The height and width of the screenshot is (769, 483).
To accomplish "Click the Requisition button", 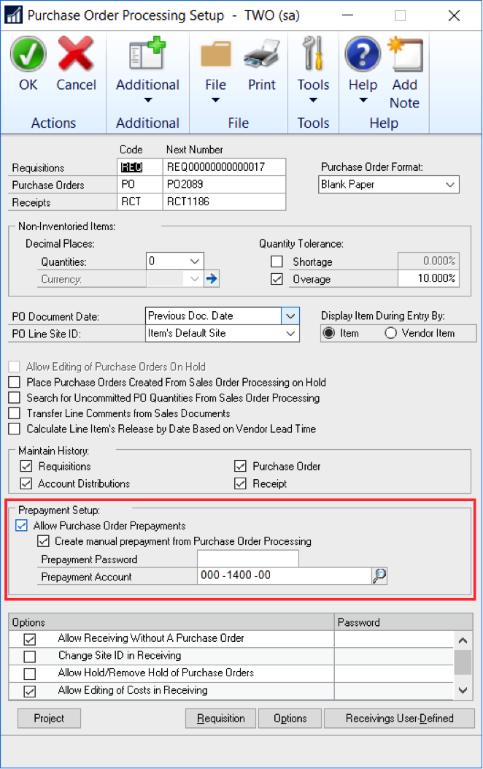I will 220,719.
